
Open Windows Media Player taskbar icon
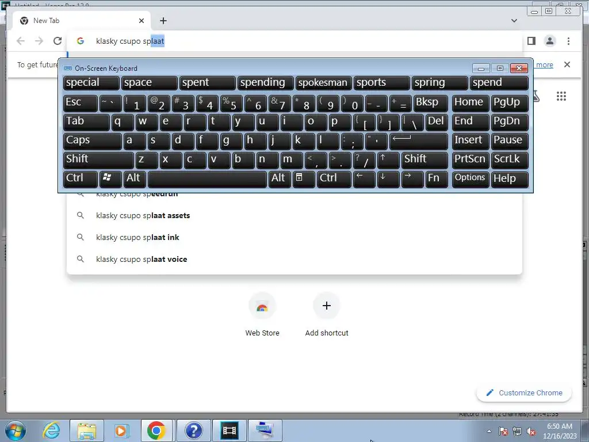(x=121, y=430)
